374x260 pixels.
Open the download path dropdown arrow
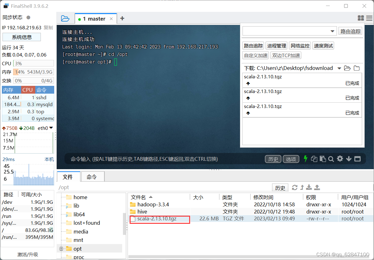(339, 68)
